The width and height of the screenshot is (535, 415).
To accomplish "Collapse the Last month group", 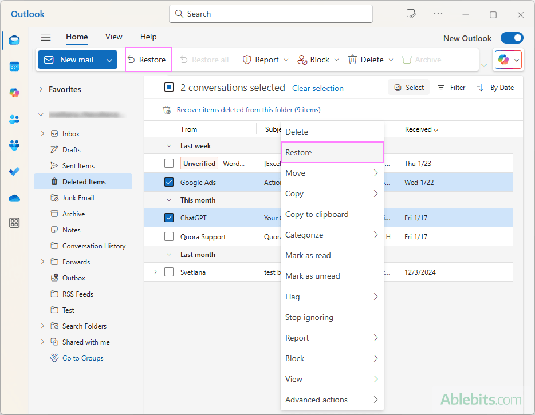I will click(x=169, y=255).
